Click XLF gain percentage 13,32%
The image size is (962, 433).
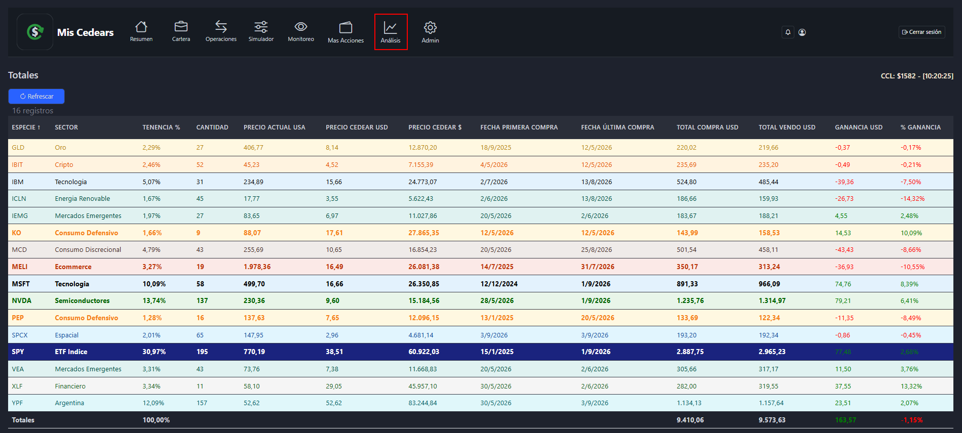(x=911, y=386)
